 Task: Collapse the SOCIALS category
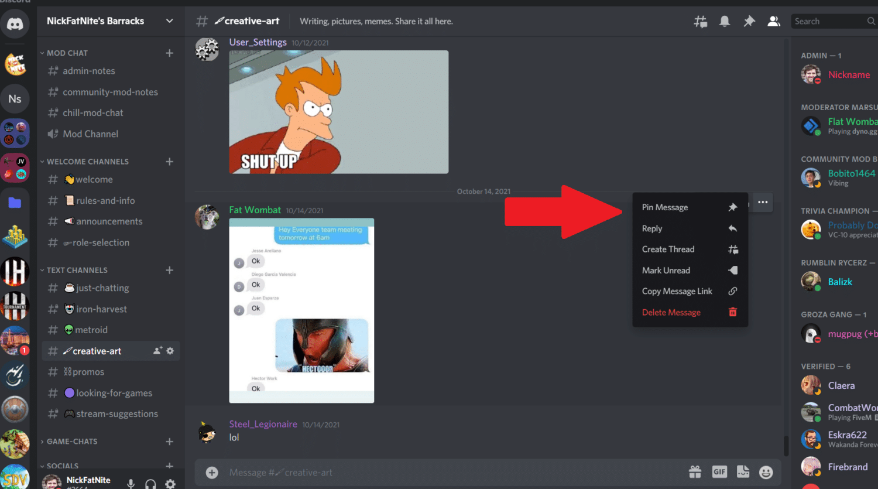coord(59,466)
